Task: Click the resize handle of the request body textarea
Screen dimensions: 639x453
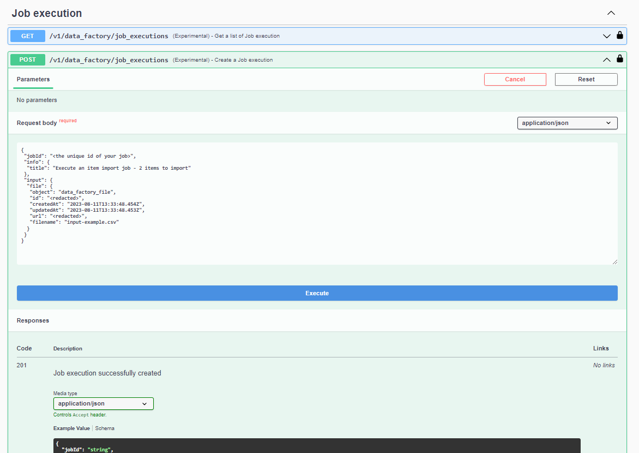Action: point(615,262)
